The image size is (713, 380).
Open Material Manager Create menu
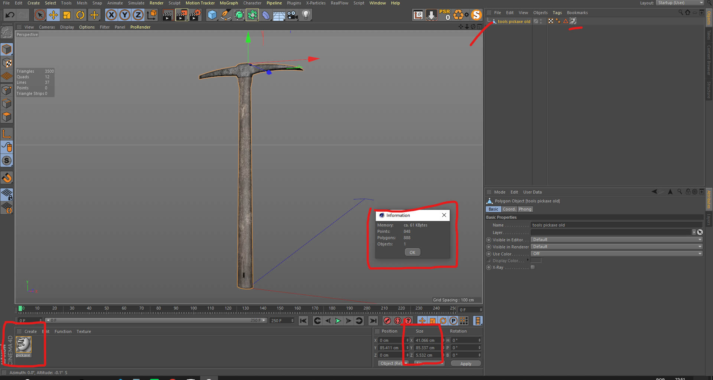[x=30, y=331]
